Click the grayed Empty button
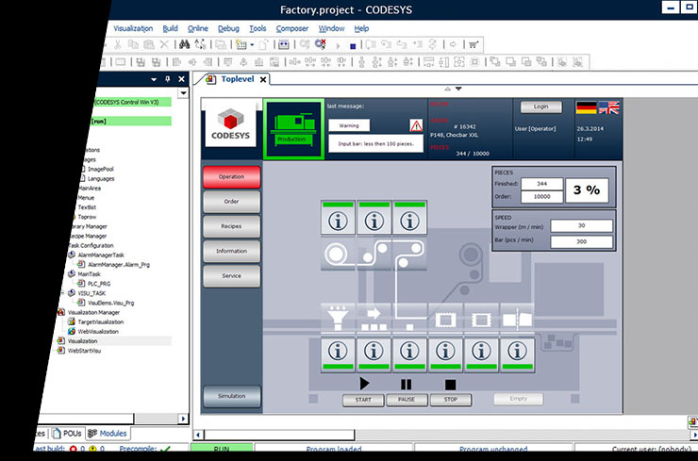Viewport: 698px width, 461px height. coord(518,399)
